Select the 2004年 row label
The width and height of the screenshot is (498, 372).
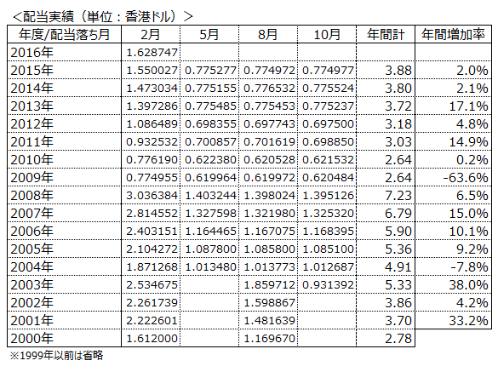click(x=31, y=266)
